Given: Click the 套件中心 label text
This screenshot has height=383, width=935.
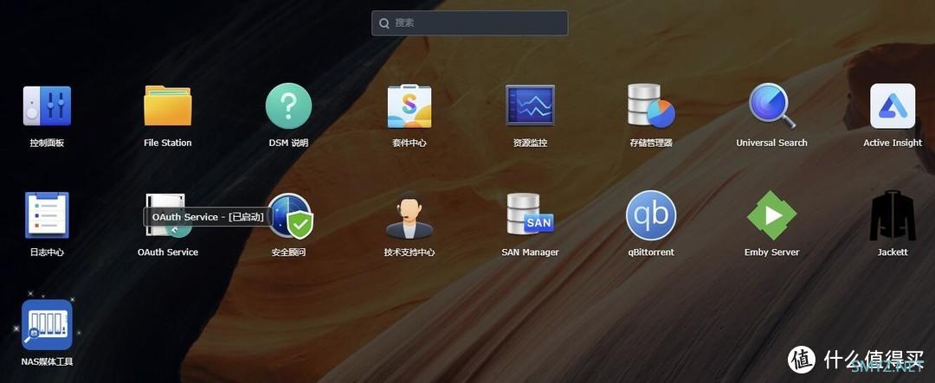Looking at the screenshot, I should coord(409,143).
